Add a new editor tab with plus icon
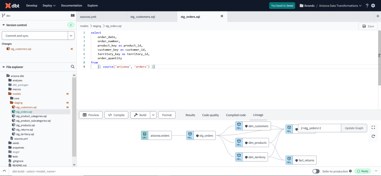This screenshot has width=381, height=176. 378,16
